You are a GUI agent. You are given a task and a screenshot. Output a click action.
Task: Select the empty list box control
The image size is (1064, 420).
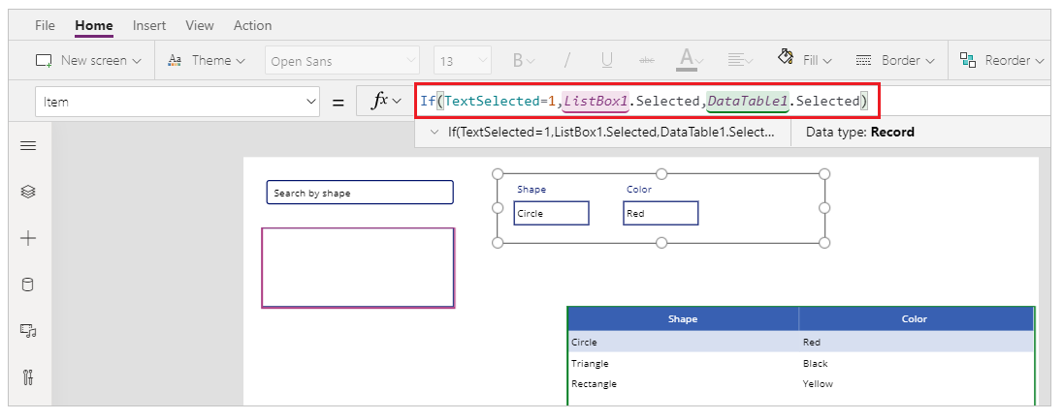[358, 267]
